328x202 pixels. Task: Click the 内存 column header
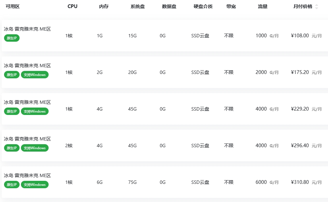tap(104, 6)
